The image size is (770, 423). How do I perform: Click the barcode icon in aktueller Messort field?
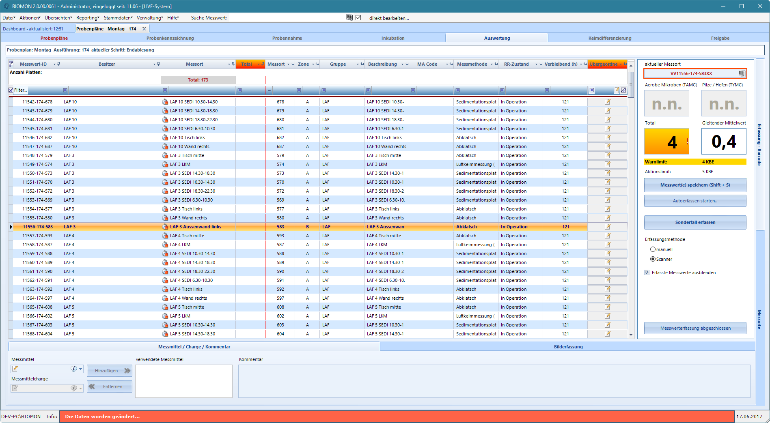click(742, 73)
